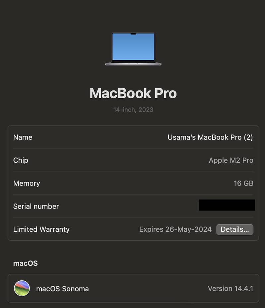Click the computer name 'Usama's MacBook Pro (2)'

tap(210, 137)
